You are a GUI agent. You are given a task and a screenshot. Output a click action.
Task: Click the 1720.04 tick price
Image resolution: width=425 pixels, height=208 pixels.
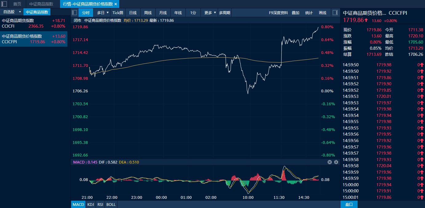pos(384,166)
